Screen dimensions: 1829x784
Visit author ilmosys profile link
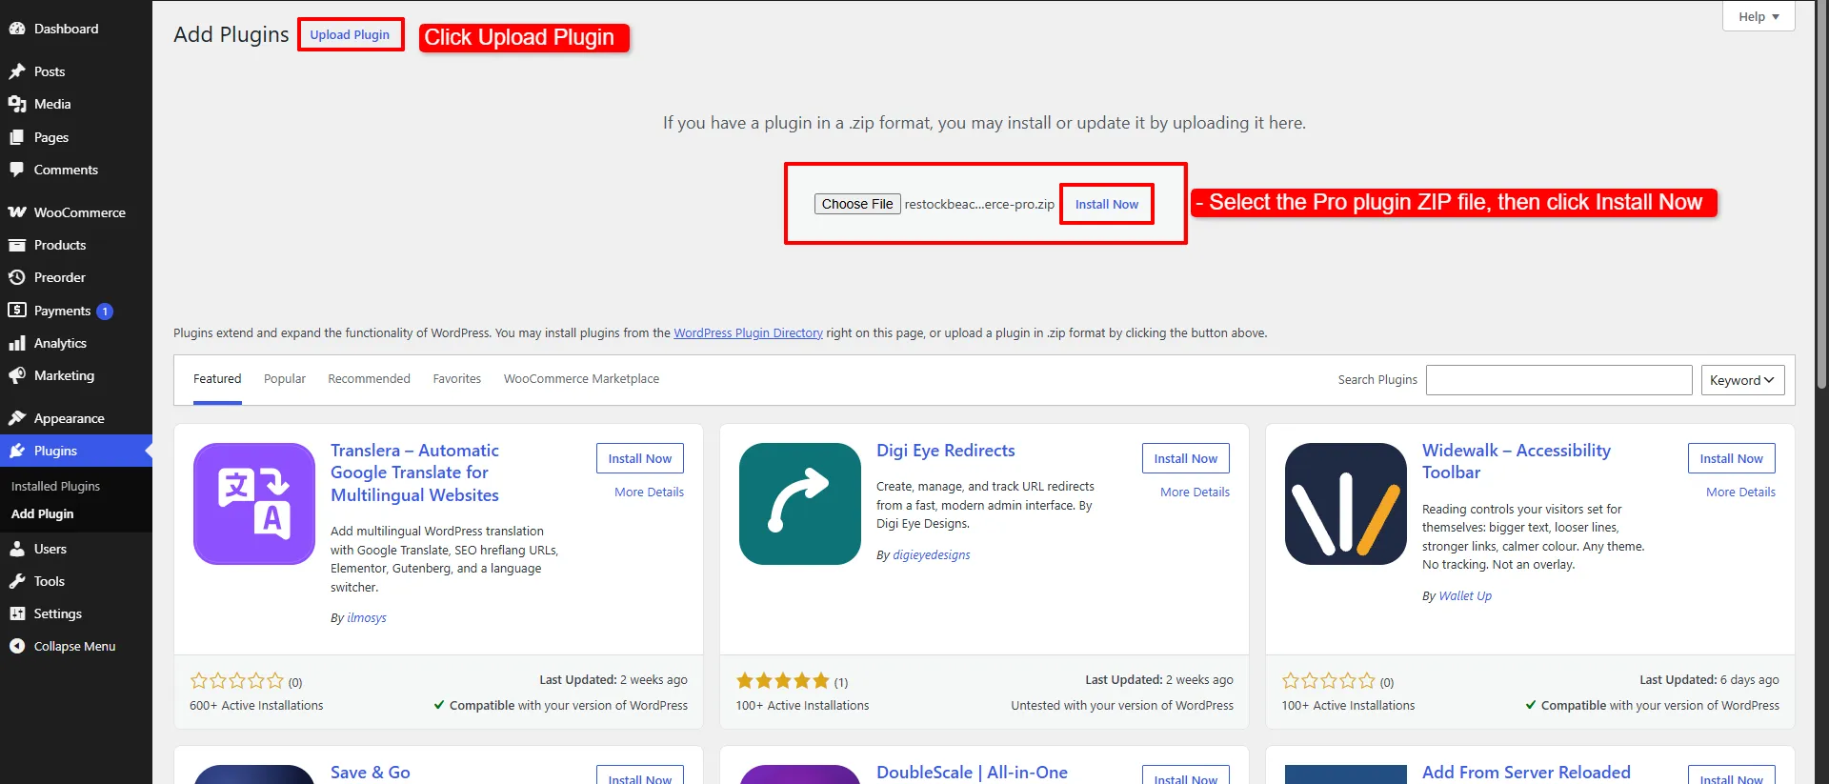(x=367, y=618)
